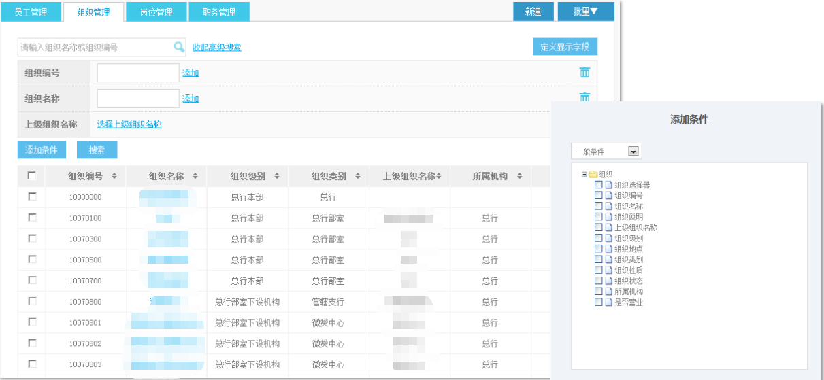Enable the 组织选择器 condition checkbox

point(599,185)
